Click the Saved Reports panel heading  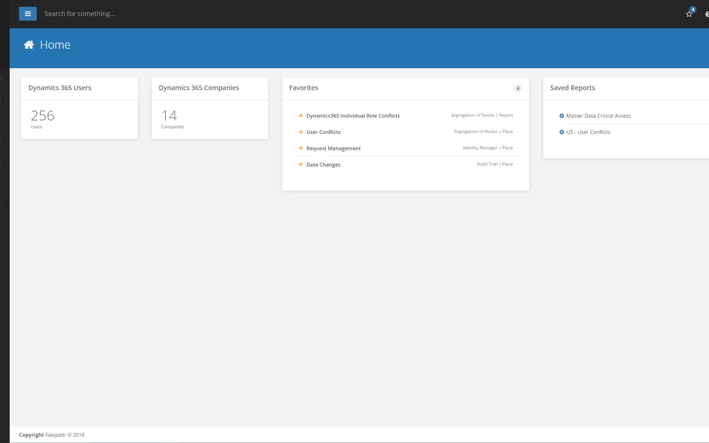572,88
